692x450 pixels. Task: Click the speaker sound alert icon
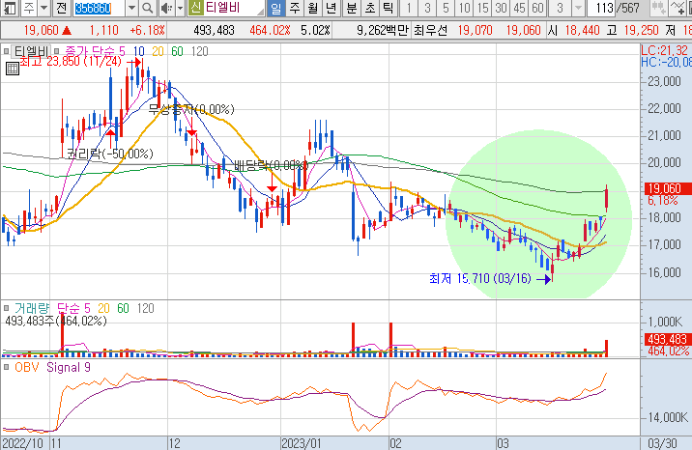tap(166, 8)
